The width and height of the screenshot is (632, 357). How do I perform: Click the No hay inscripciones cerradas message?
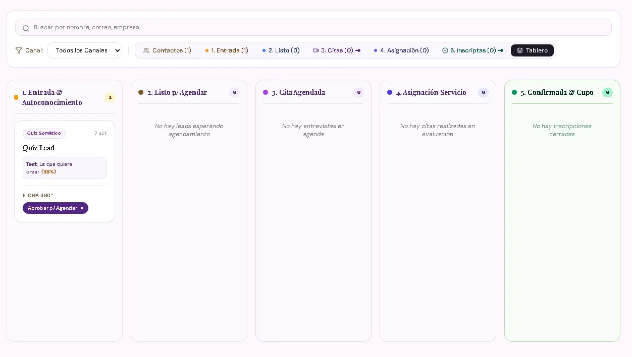click(x=562, y=130)
